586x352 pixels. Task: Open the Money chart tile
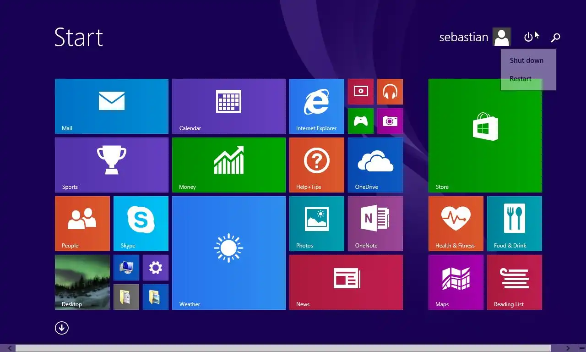coord(229,165)
